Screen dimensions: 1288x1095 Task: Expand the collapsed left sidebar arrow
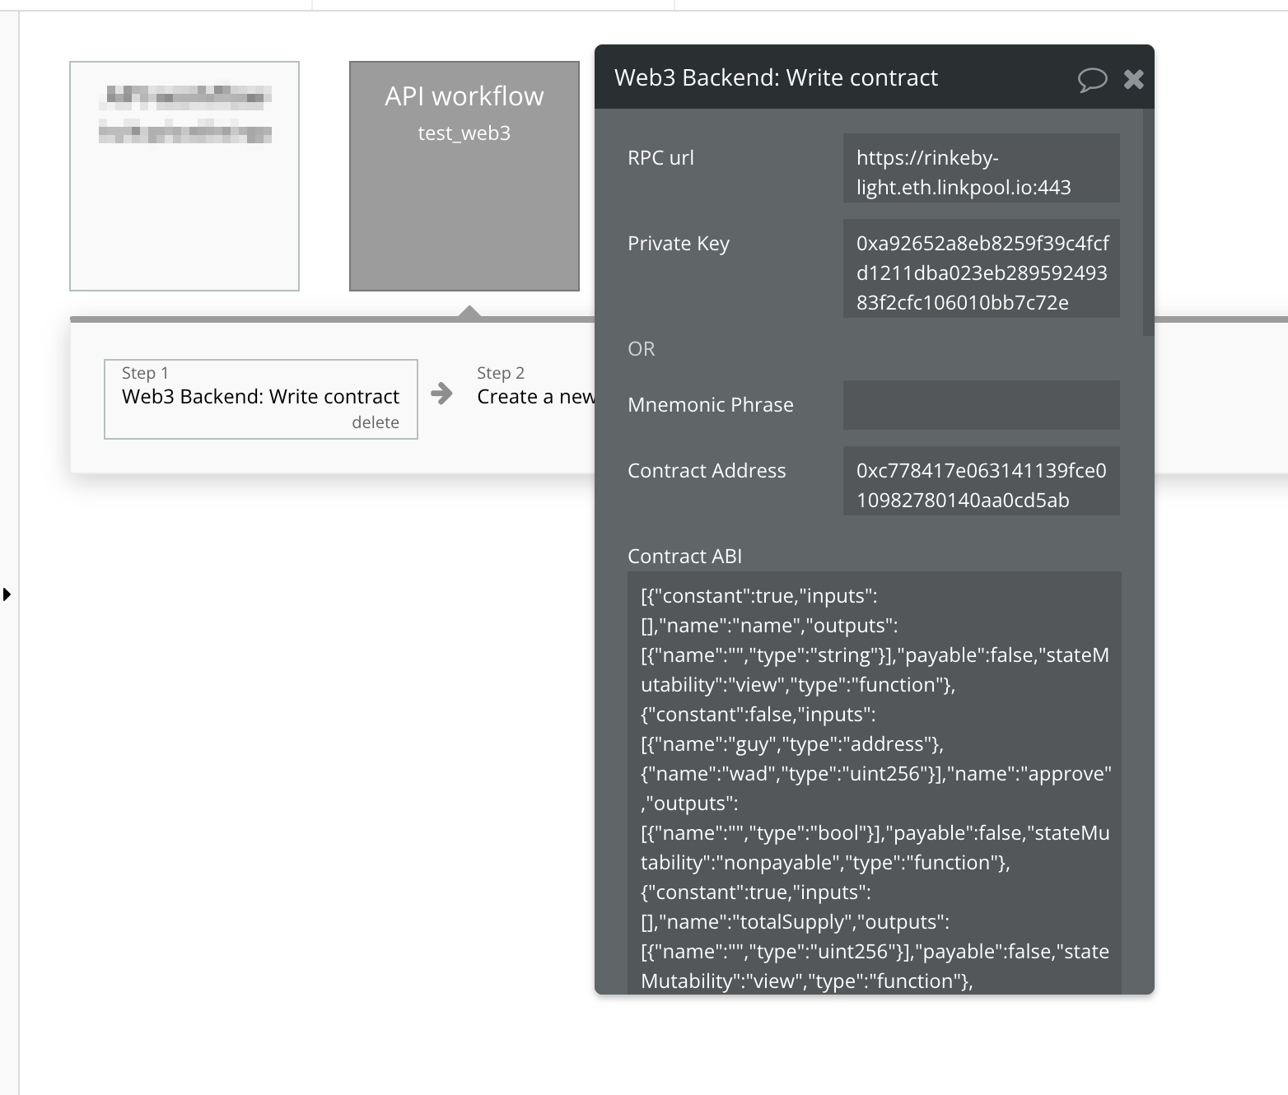[7, 594]
